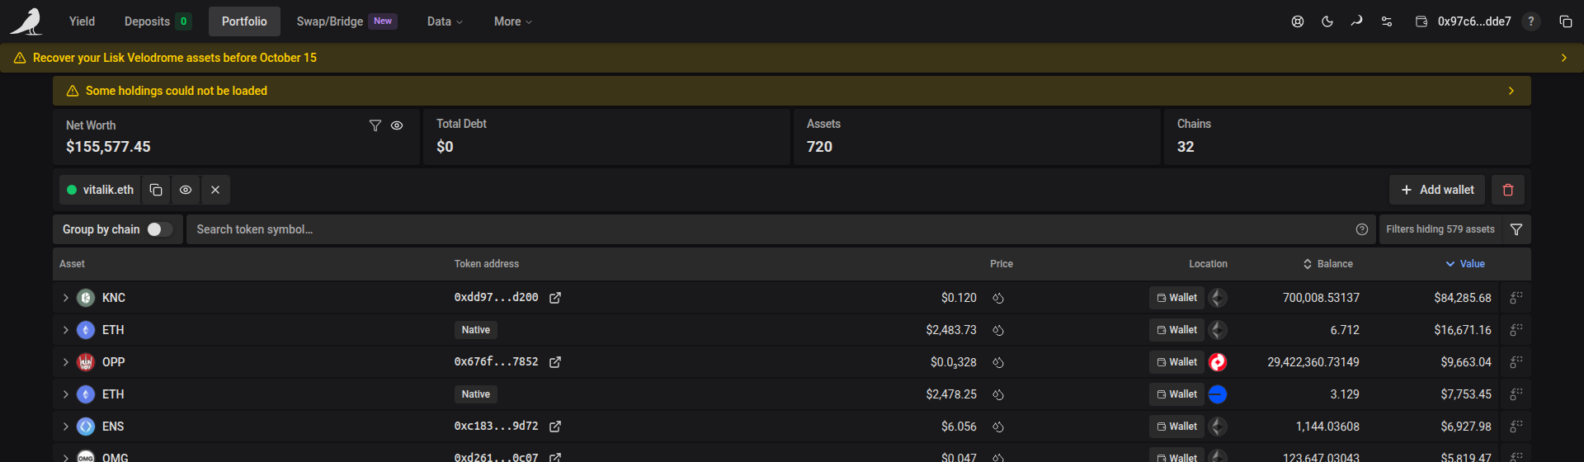Open KNC token address external link
The width and height of the screenshot is (1584, 462).
click(555, 298)
